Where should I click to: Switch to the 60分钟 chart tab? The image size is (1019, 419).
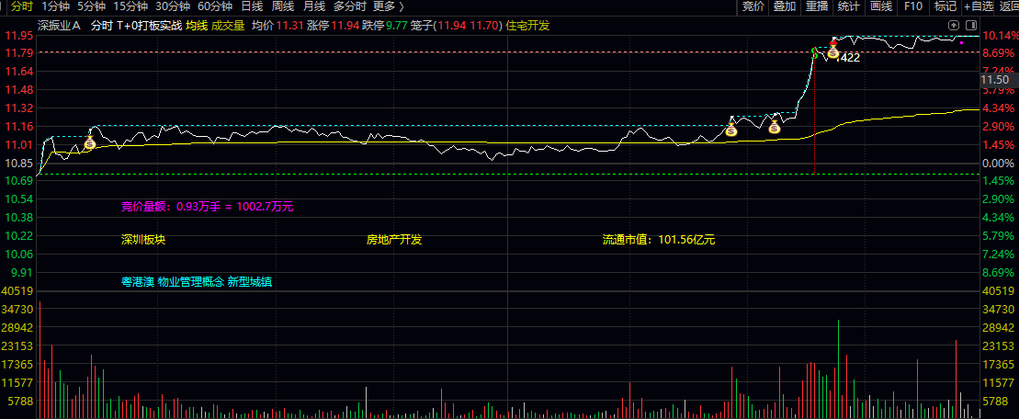[x=214, y=6]
